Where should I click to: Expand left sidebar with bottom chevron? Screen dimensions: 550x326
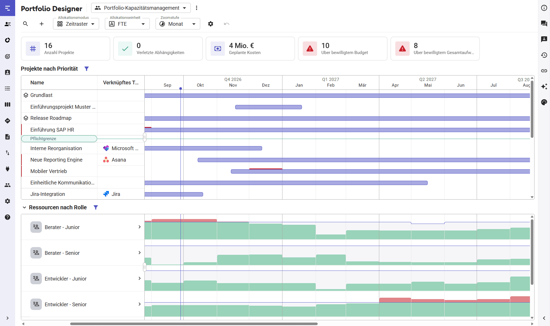(x=7, y=318)
